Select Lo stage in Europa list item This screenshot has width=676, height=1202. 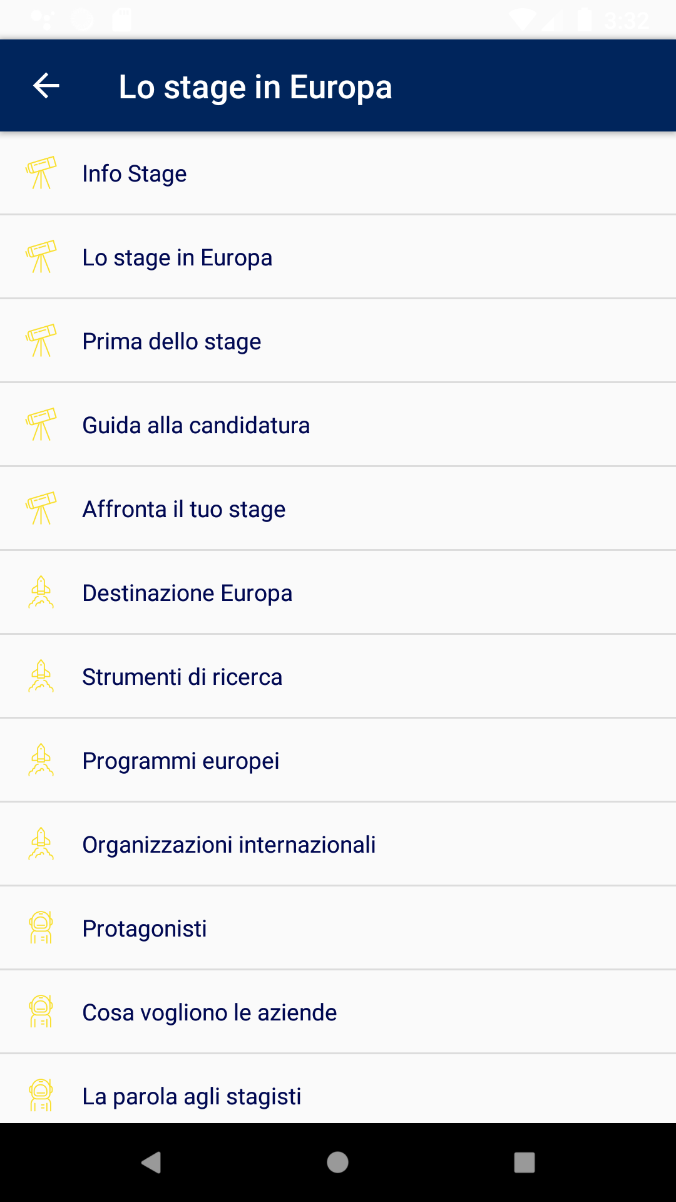(x=177, y=257)
